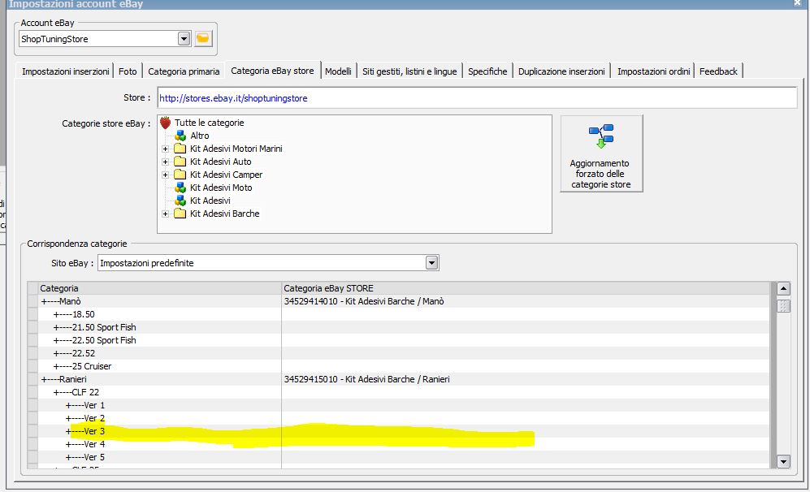Select the CLF 22 row
Viewport: 810px width, 492px height.
[x=159, y=392]
